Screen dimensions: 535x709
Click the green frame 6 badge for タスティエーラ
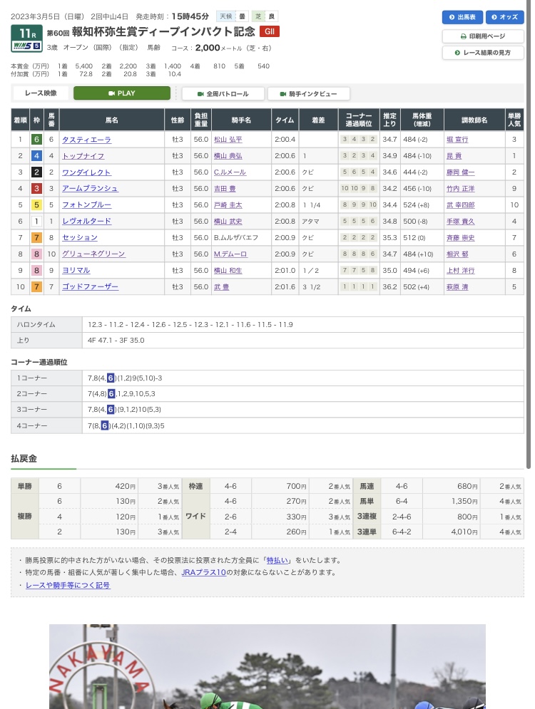coord(36,139)
